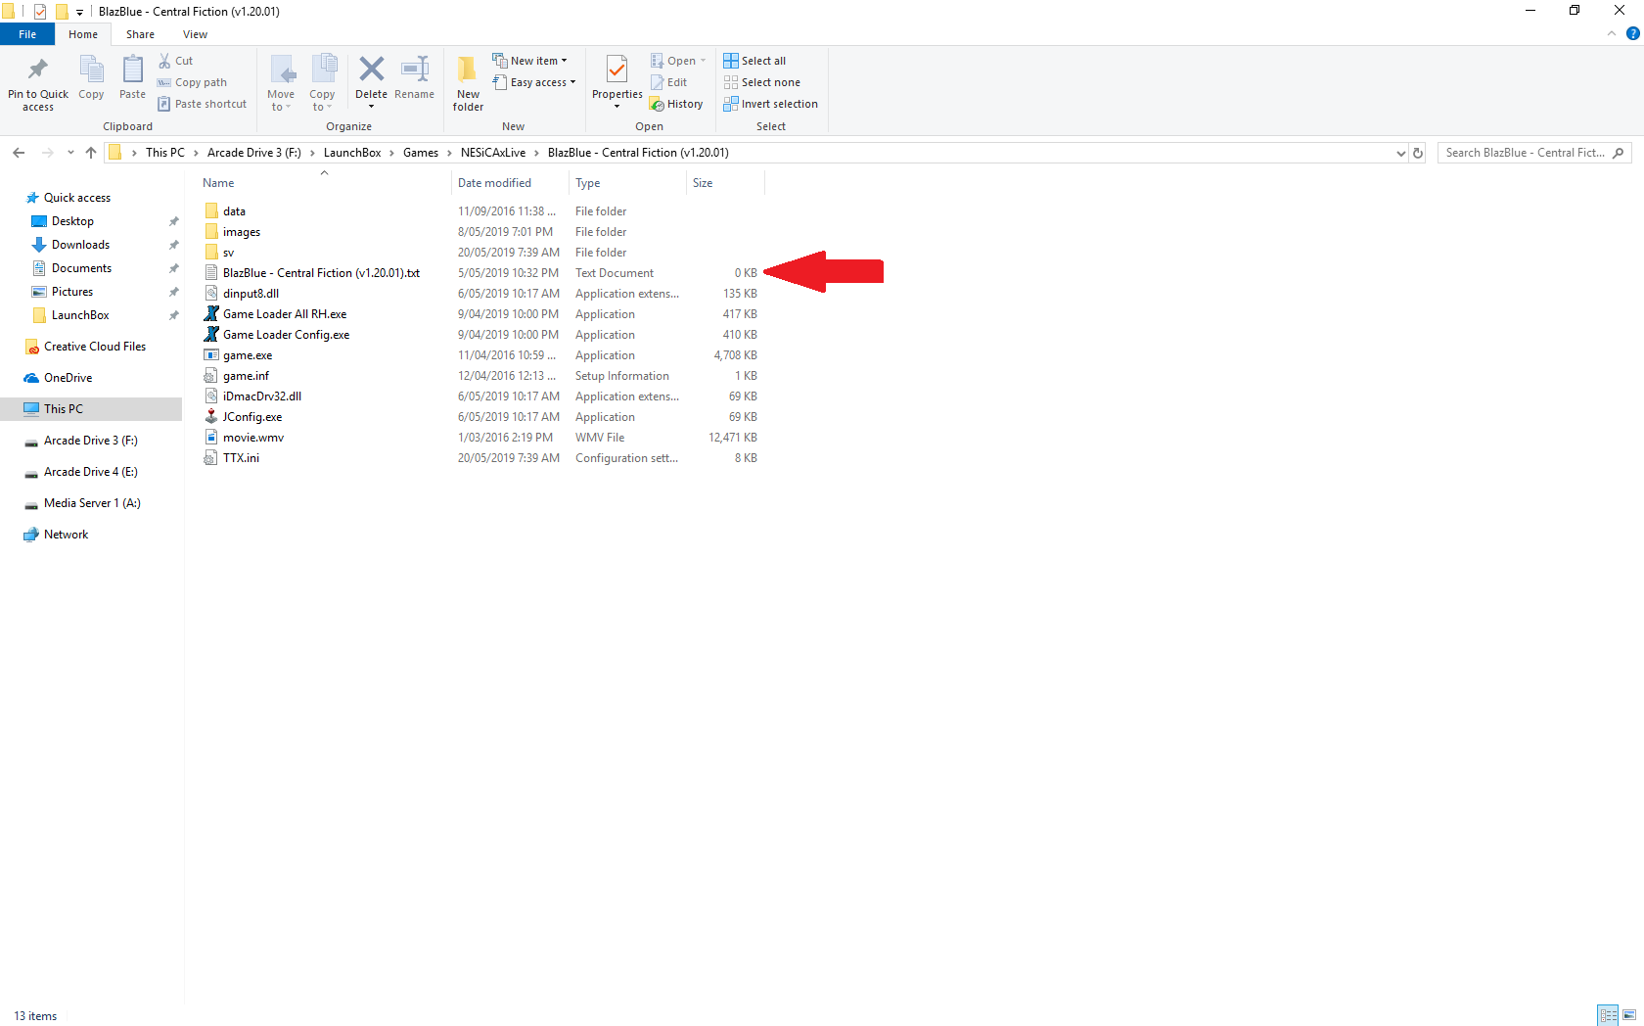This screenshot has width=1644, height=1026.
Task: Select the game.exe file
Action: (x=248, y=355)
